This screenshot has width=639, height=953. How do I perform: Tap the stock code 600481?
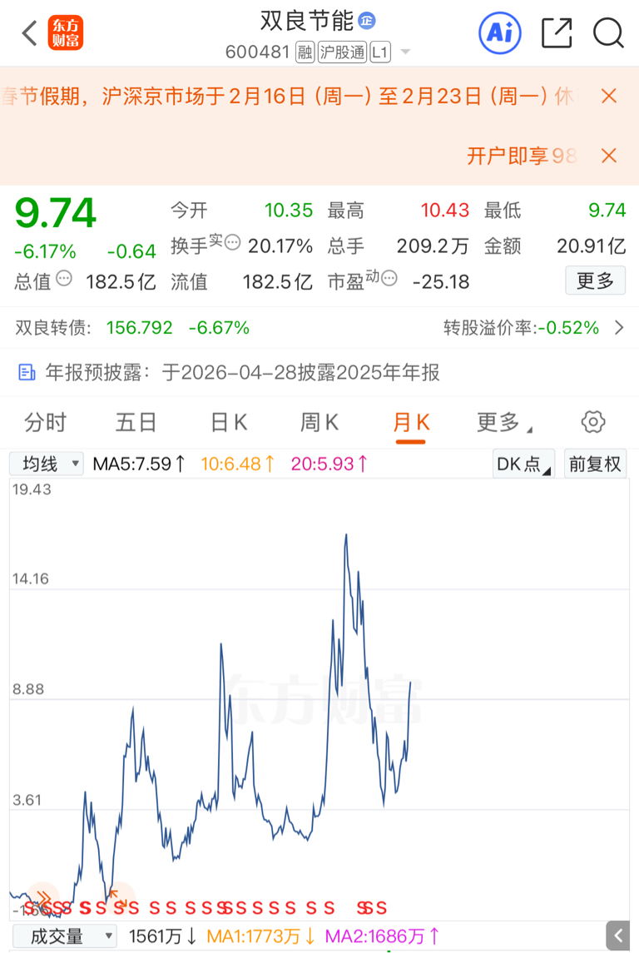(x=258, y=52)
